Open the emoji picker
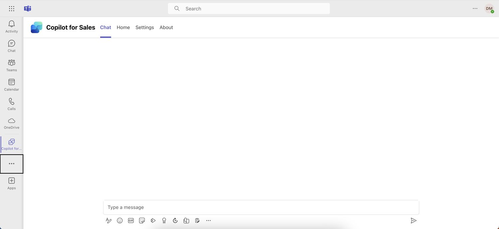 120,220
